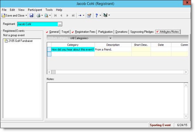Screen dimensions: 195x132
Task: Switch to the Registration Fees tab
Action: pyautogui.click(x=84, y=32)
